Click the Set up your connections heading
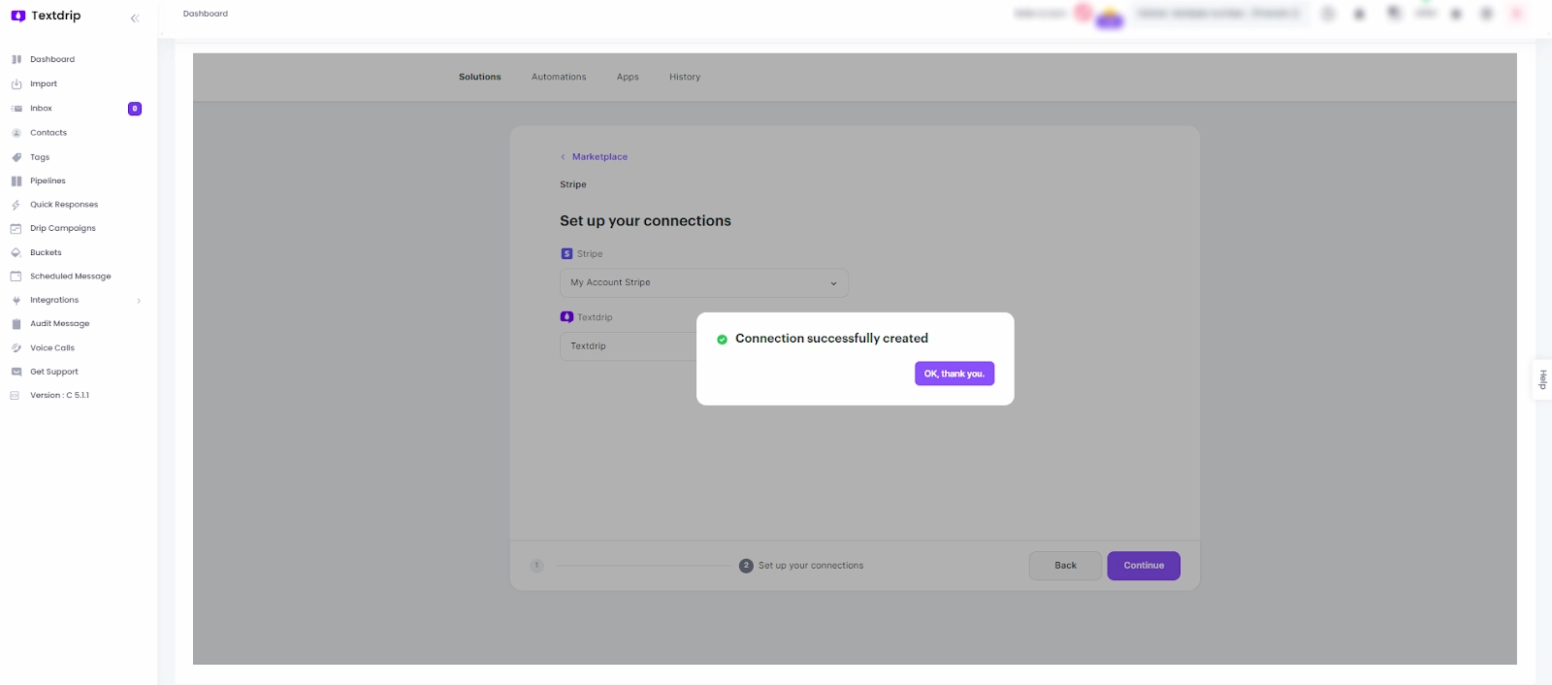This screenshot has width=1552, height=685. 645,221
